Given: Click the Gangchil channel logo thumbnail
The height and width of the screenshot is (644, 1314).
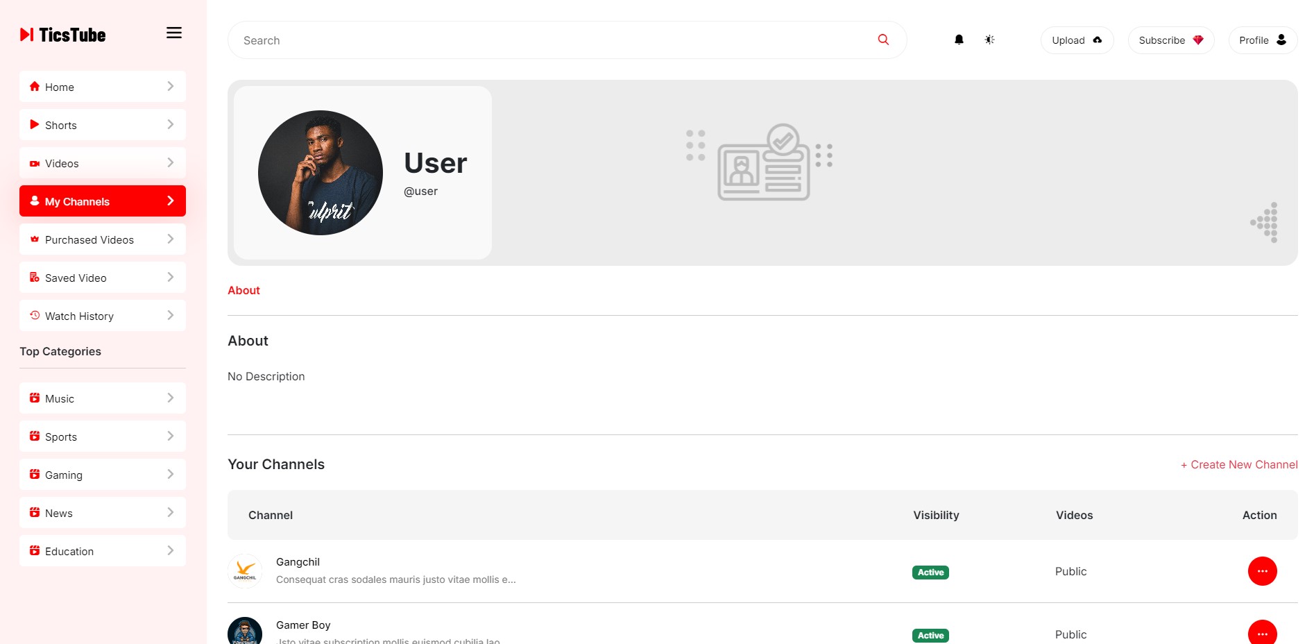Looking at the screenshot, I should coord(245,570).
